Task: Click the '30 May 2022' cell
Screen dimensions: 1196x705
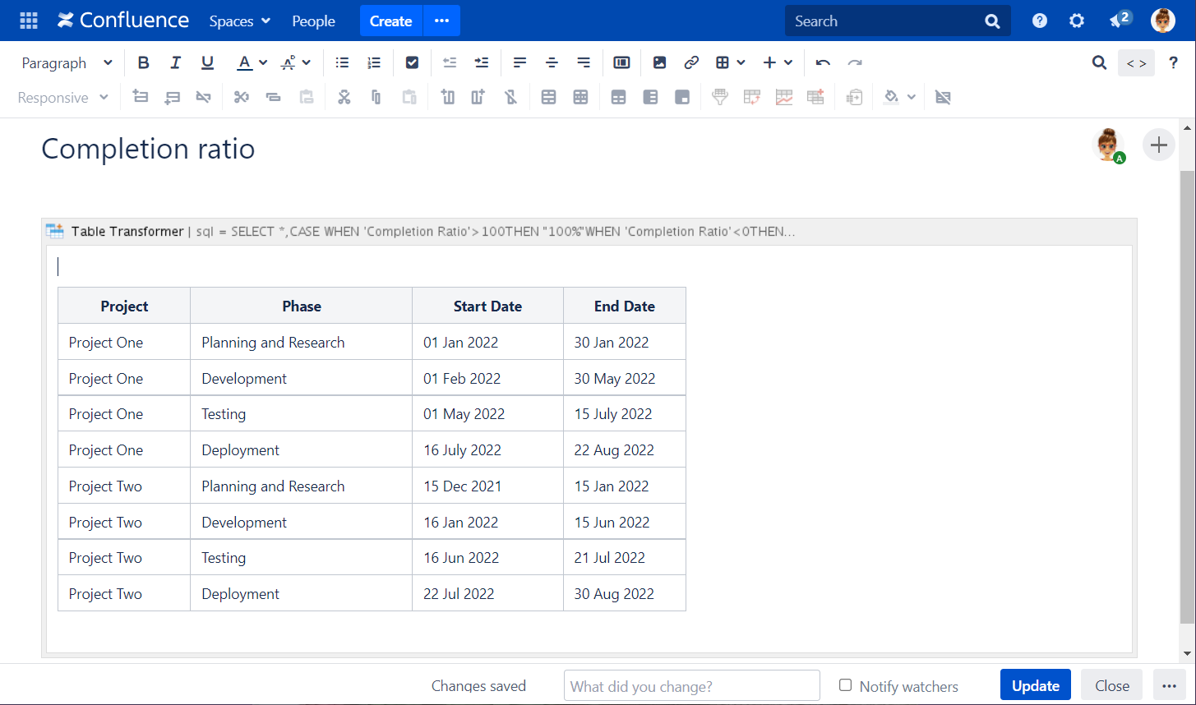Action: (x=624, y=378)
